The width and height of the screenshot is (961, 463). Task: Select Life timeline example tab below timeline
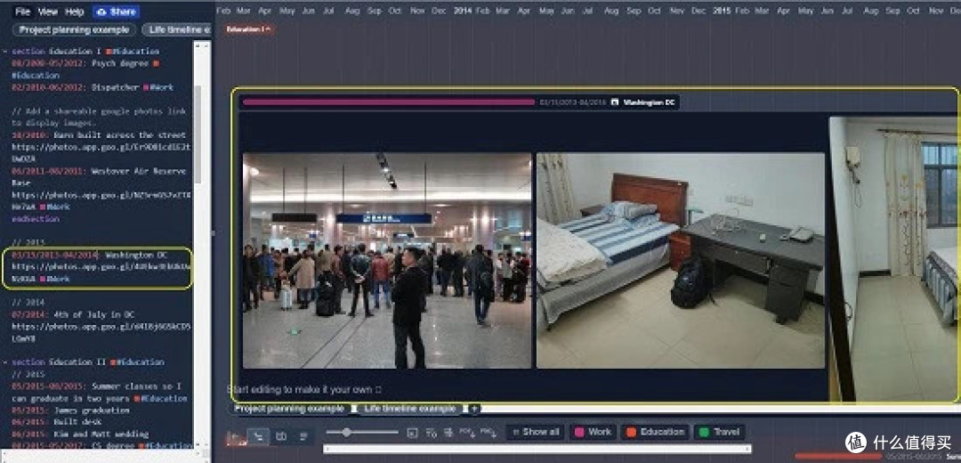click(x=409, y=409)
